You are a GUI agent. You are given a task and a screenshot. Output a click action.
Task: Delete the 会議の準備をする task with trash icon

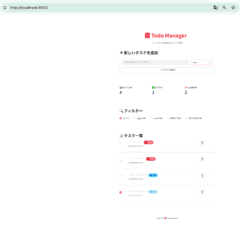(x=202, y=176)
